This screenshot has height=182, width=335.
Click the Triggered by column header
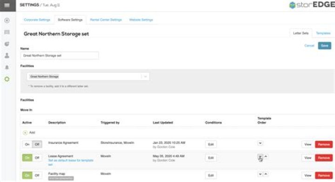pos(110,123)
